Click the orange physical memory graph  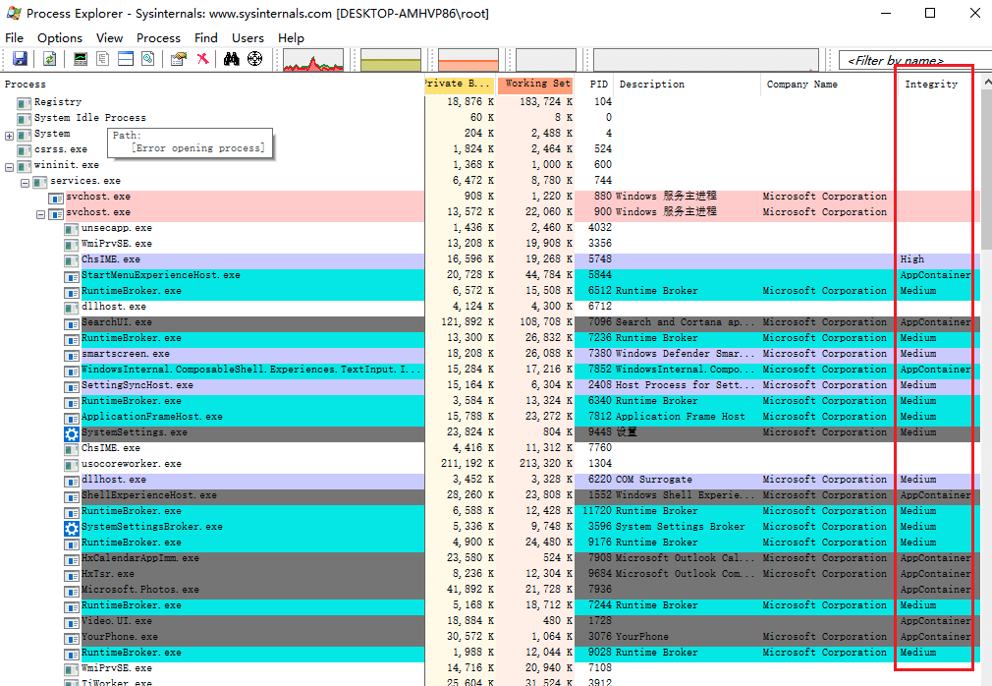coord(468,60)
